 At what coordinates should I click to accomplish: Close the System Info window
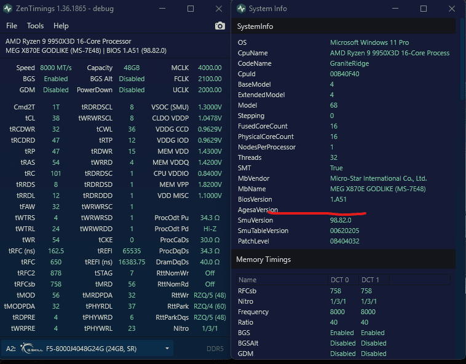click(x=452, y=9)
